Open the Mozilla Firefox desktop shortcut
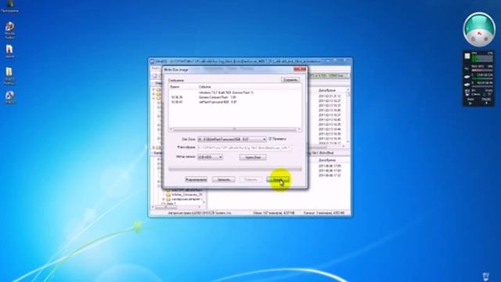The image size is (501, 282). [9, 30]
